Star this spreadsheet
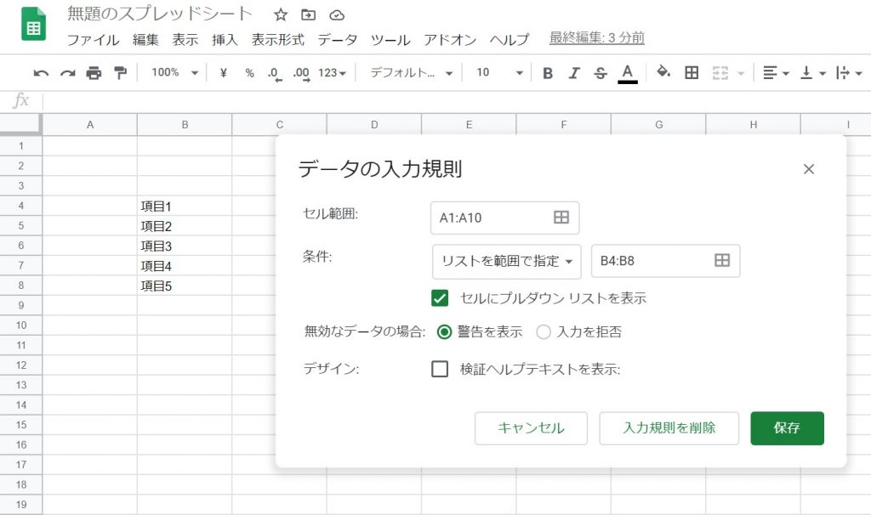This screenshot has height=515, width=871. tap(281, 15)
